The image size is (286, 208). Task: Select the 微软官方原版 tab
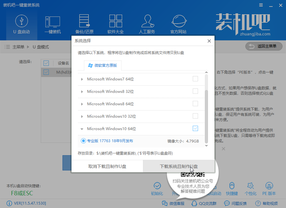(103, 66)
